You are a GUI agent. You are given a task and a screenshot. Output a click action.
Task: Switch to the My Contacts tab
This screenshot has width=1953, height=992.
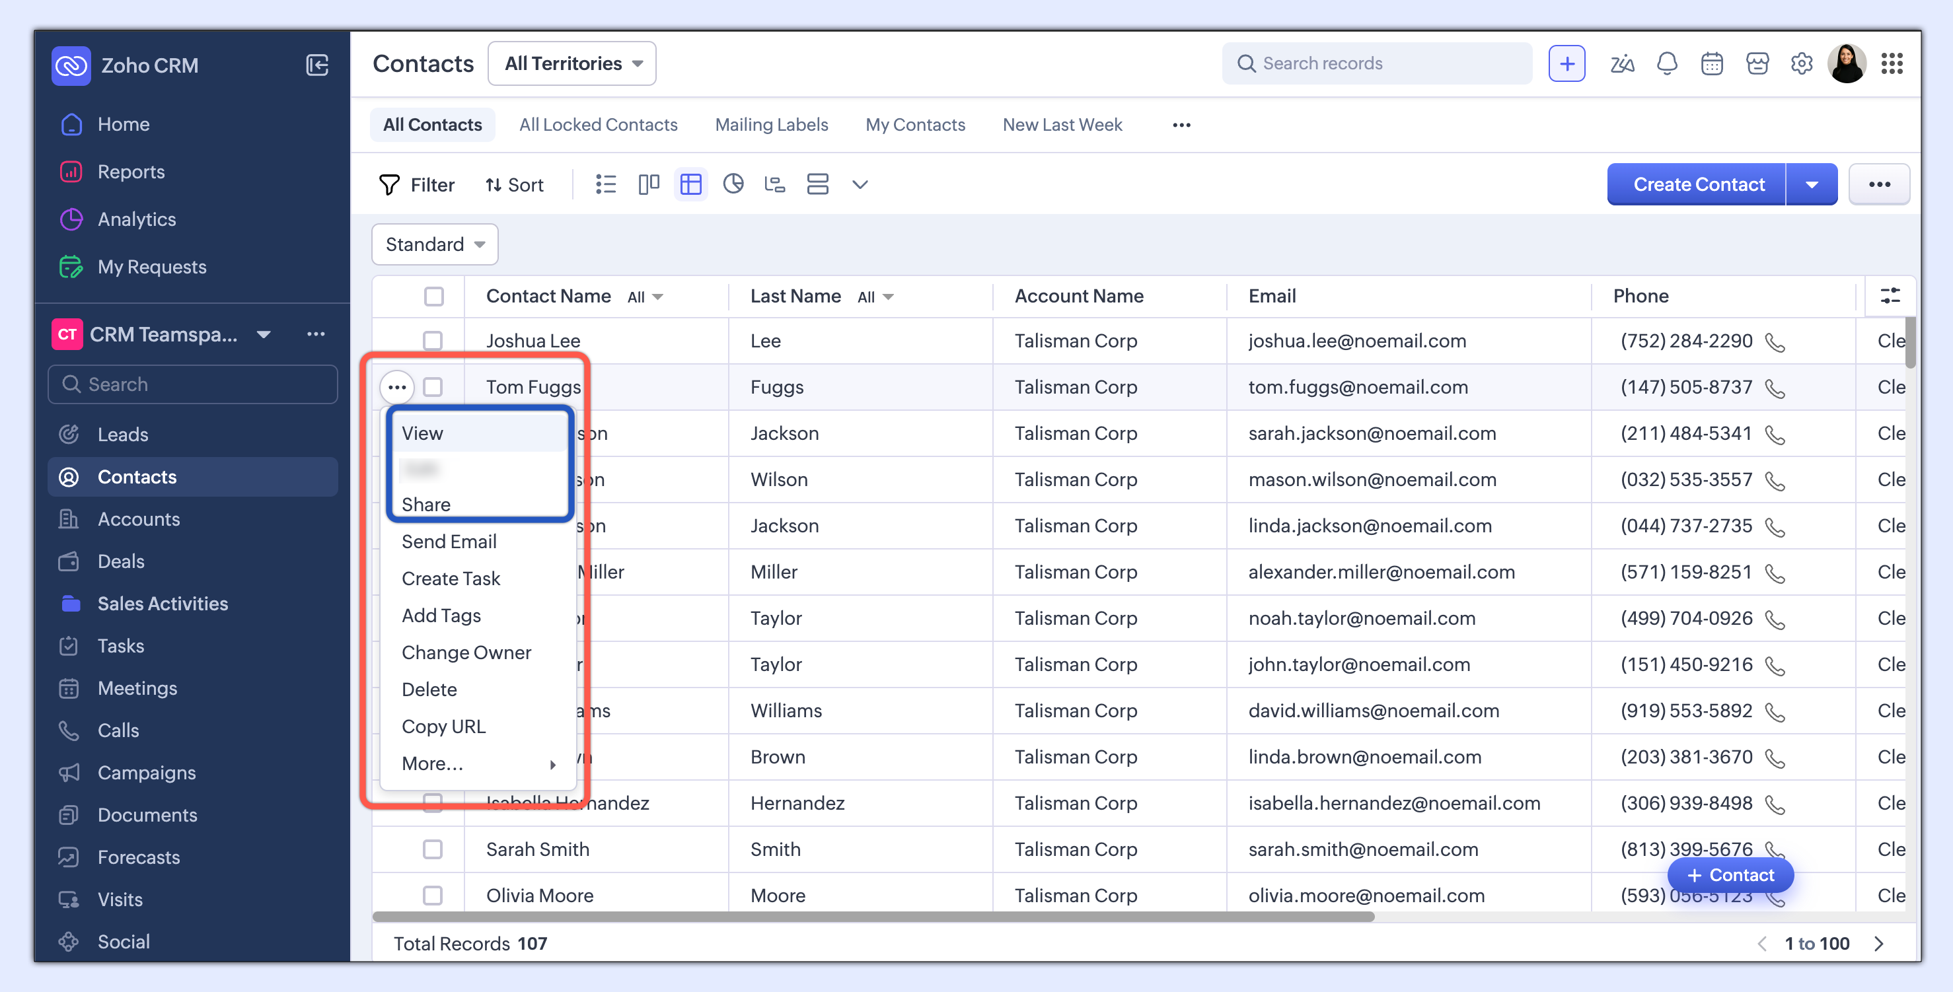(915, 125)
